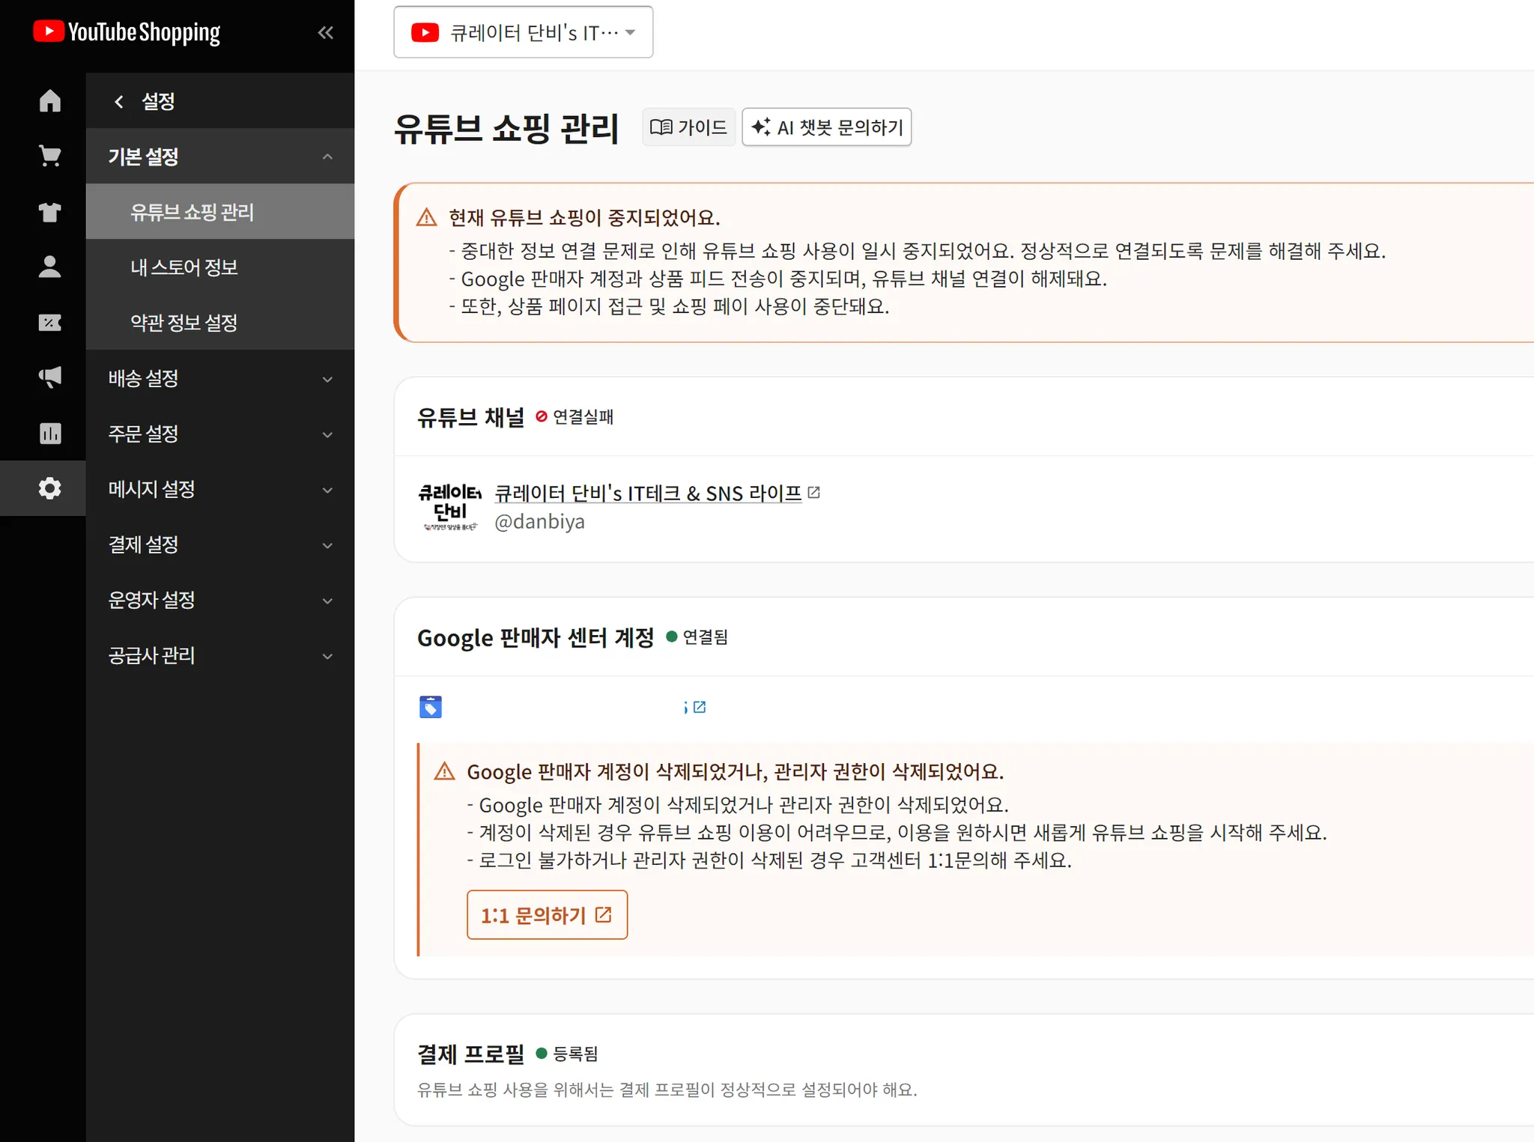Screen dimensions: 1534x1142
Task: Select the 내 스토어 정보 menu item
Action: 184,267
